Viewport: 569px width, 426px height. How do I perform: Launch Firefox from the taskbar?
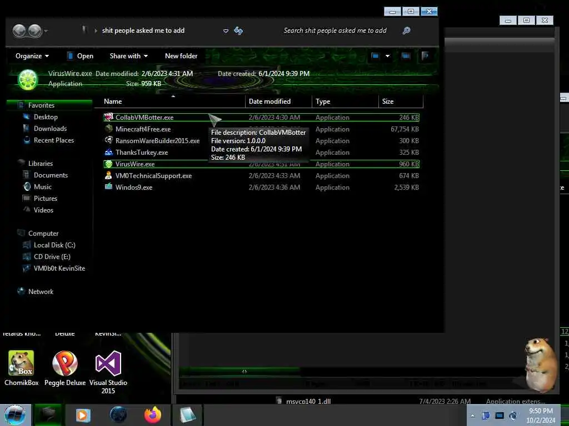tap(153, 415)
